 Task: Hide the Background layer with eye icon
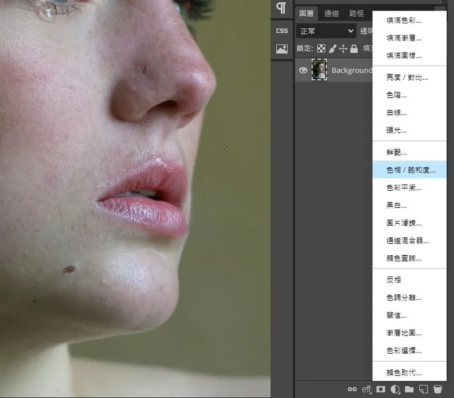[x=303, y=70]
